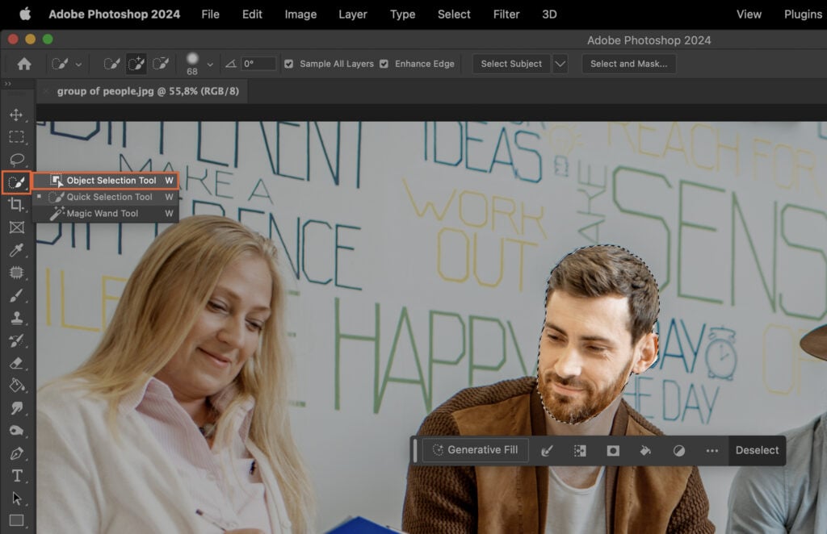Open the brush size picker dropdown
The width and height of the screenshot is (827, 534).
[x=208, y=63]
